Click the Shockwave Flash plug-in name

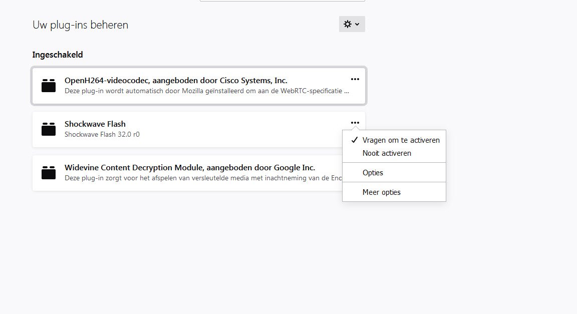pos(95,124)
